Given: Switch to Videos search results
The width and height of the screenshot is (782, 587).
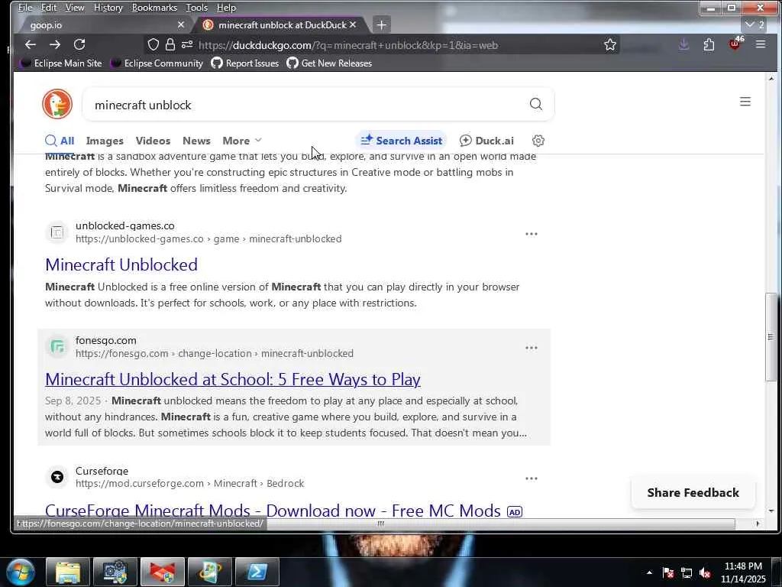Looking at the screenshot, I should pos(153,141).
